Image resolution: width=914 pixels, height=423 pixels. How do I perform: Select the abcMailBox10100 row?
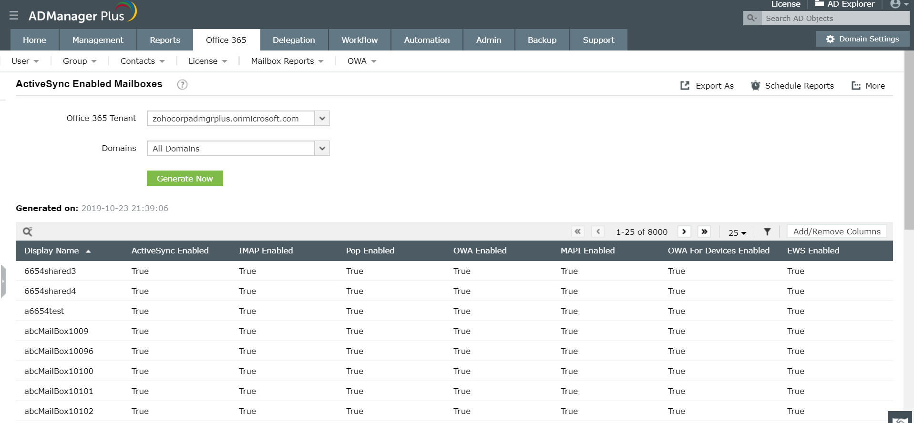454,371
